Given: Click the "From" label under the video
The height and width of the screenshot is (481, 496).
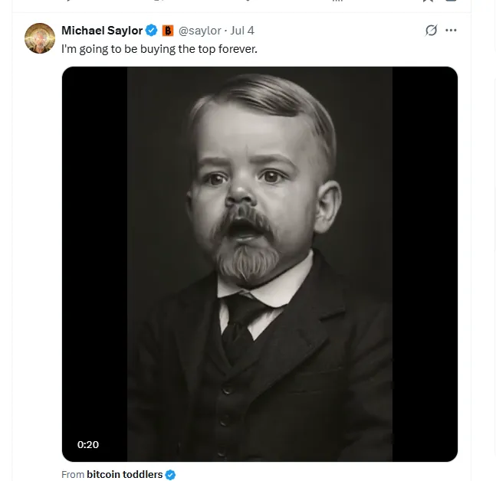Looking at the screenshot, I should (x=73, y=475).
